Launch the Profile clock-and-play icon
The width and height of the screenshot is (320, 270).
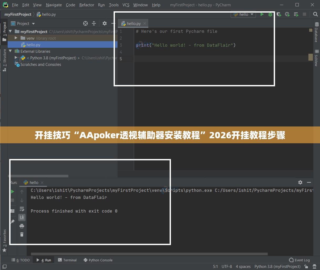[x=287, y=14]
